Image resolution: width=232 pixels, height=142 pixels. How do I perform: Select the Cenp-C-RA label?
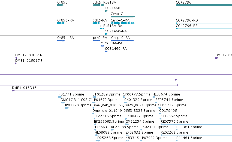[120, 20]
